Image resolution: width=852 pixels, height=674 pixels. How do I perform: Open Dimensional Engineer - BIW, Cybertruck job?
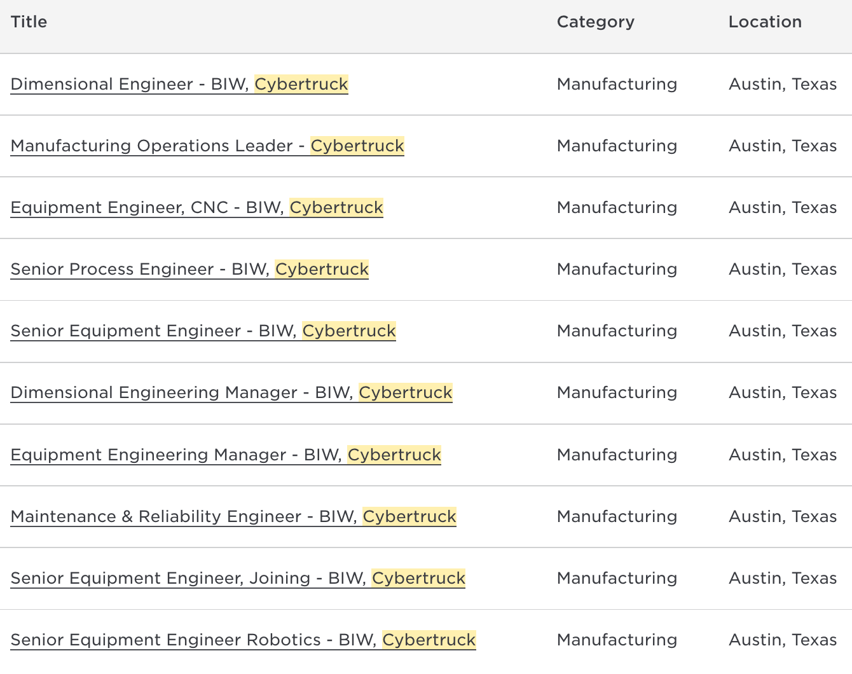pyautogui.click(x=179, y=85)
